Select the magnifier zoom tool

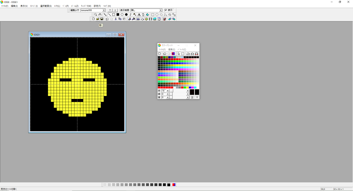click(x=96, y=14)
